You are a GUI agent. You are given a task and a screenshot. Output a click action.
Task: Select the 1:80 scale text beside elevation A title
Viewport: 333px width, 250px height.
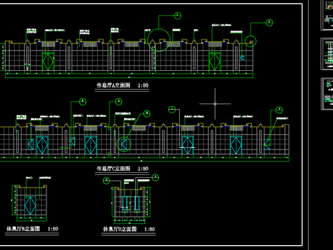(143, 85)
